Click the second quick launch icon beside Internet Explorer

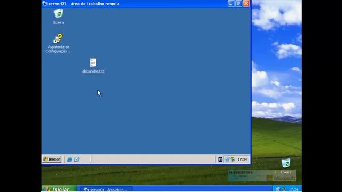coord(76,159)
